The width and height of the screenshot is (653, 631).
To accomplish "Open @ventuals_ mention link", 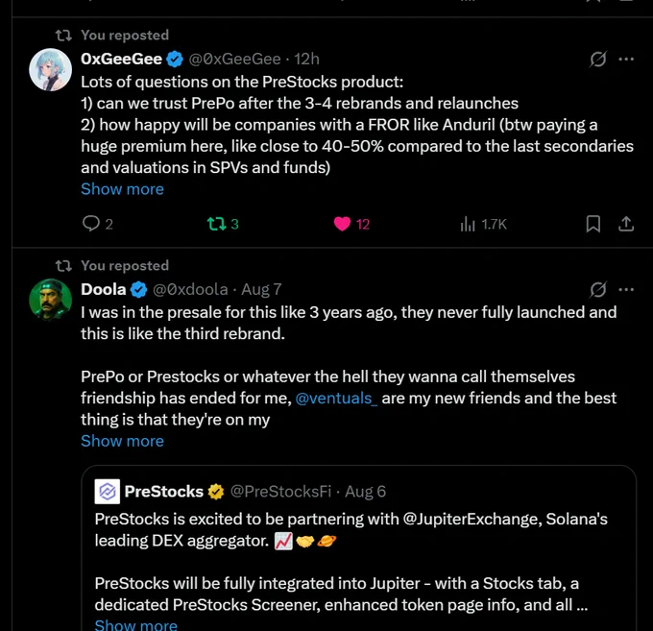I will click(x=336, y=399).
